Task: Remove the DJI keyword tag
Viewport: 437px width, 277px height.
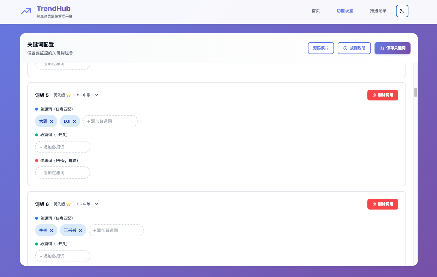Action: (x=74, y=122)
